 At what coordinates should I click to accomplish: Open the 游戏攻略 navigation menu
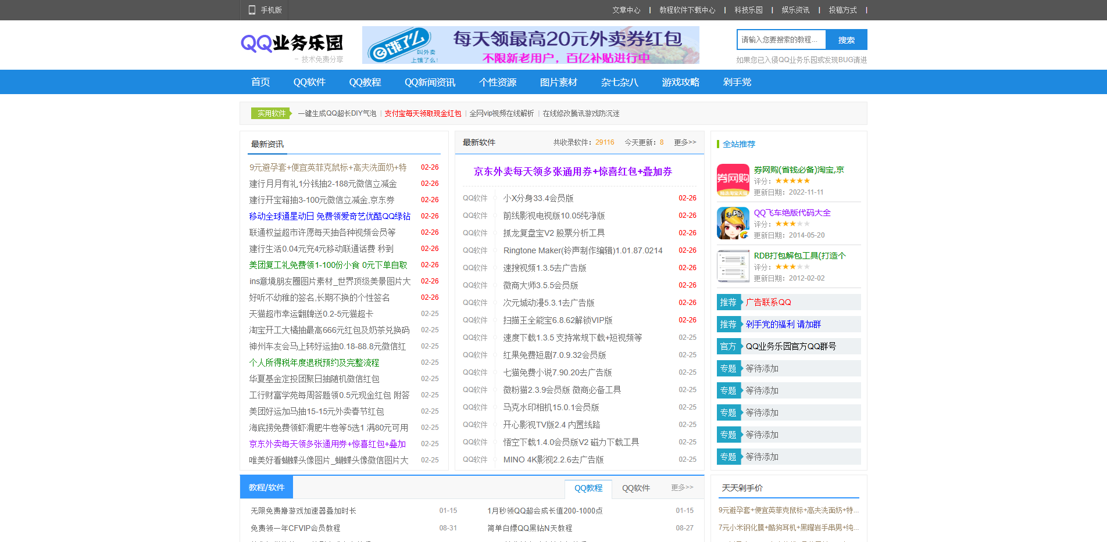point(680,82)
